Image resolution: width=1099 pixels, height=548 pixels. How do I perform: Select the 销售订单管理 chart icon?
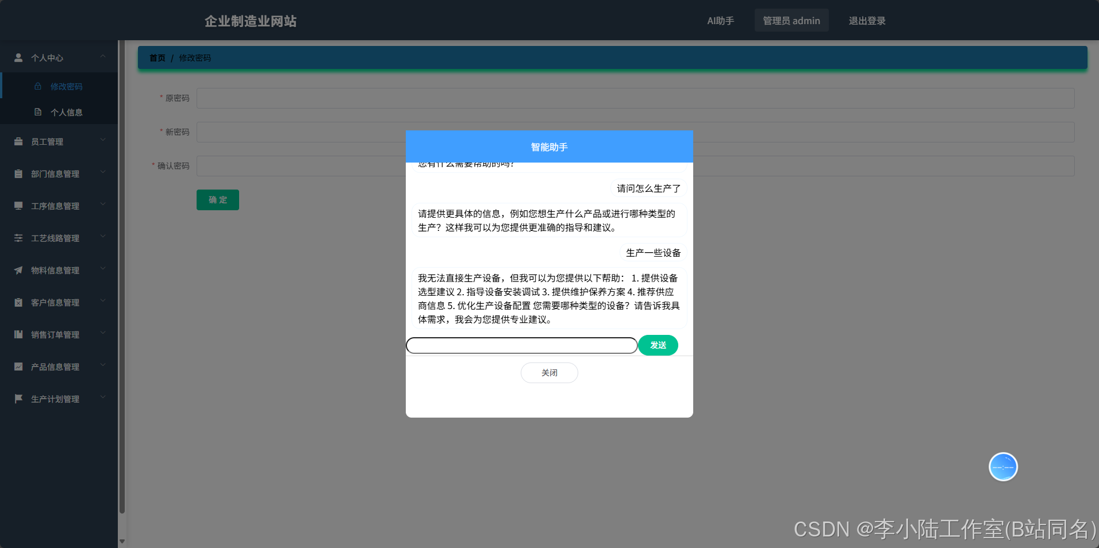18,334
